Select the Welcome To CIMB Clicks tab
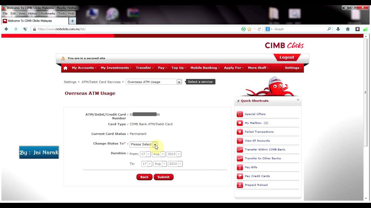Viewport: 371px width, 208px height. (x=35, y=21)
